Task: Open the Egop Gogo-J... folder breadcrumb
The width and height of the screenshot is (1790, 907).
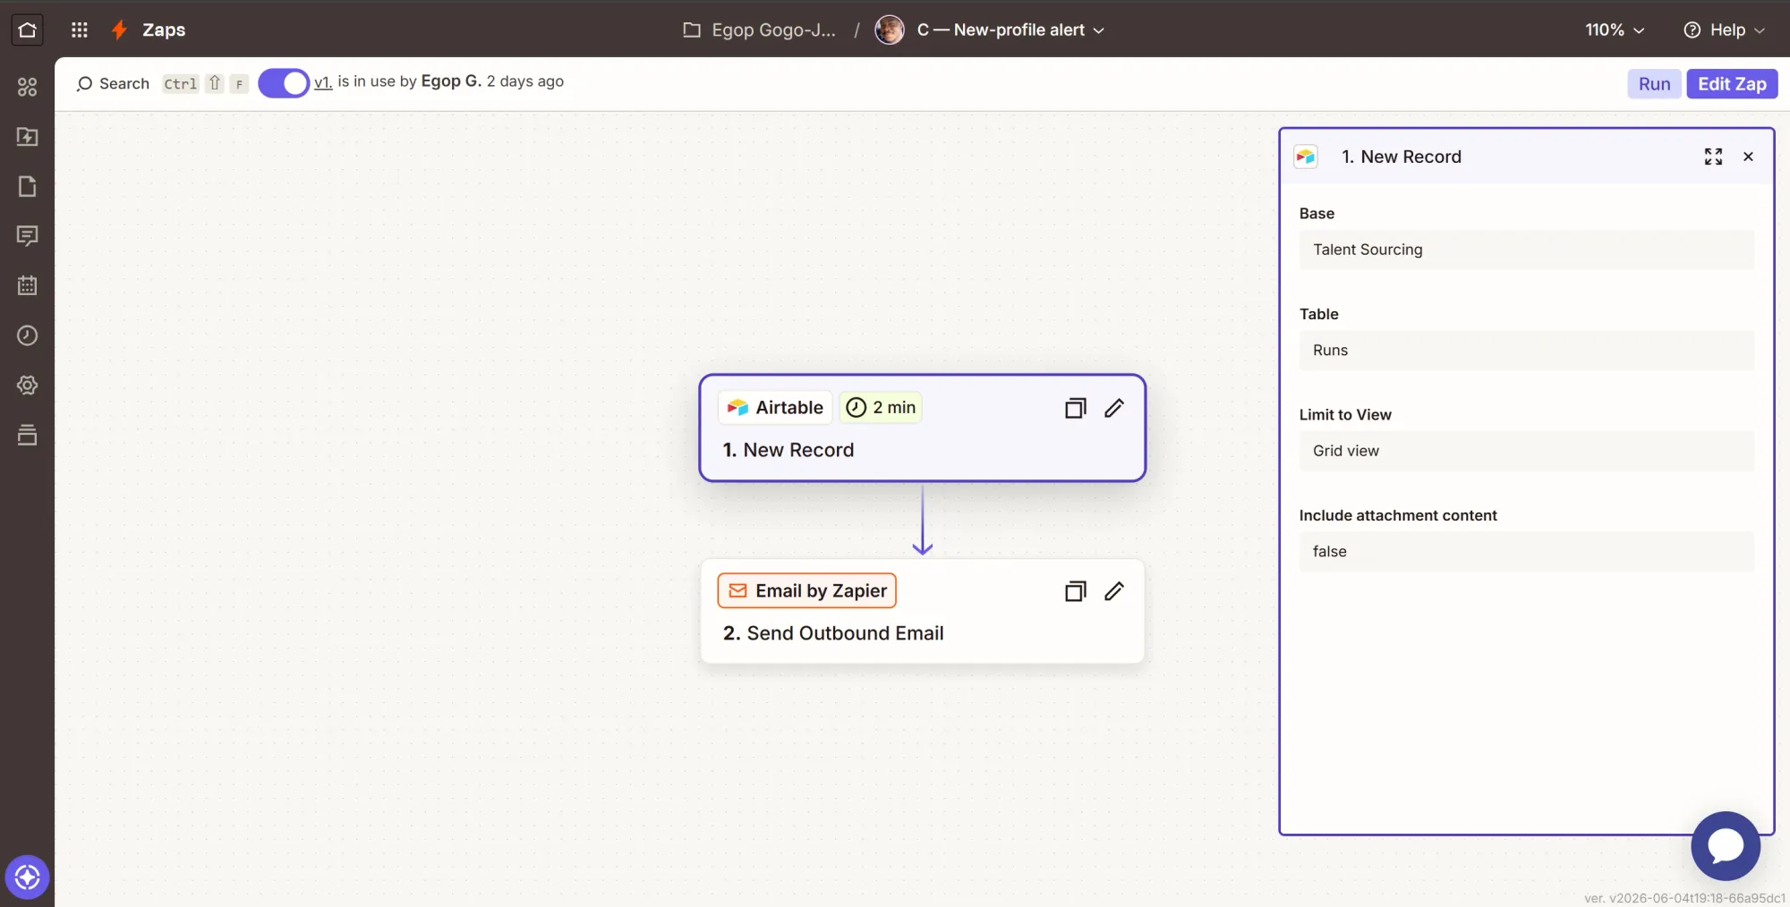Action: (773, 30)
